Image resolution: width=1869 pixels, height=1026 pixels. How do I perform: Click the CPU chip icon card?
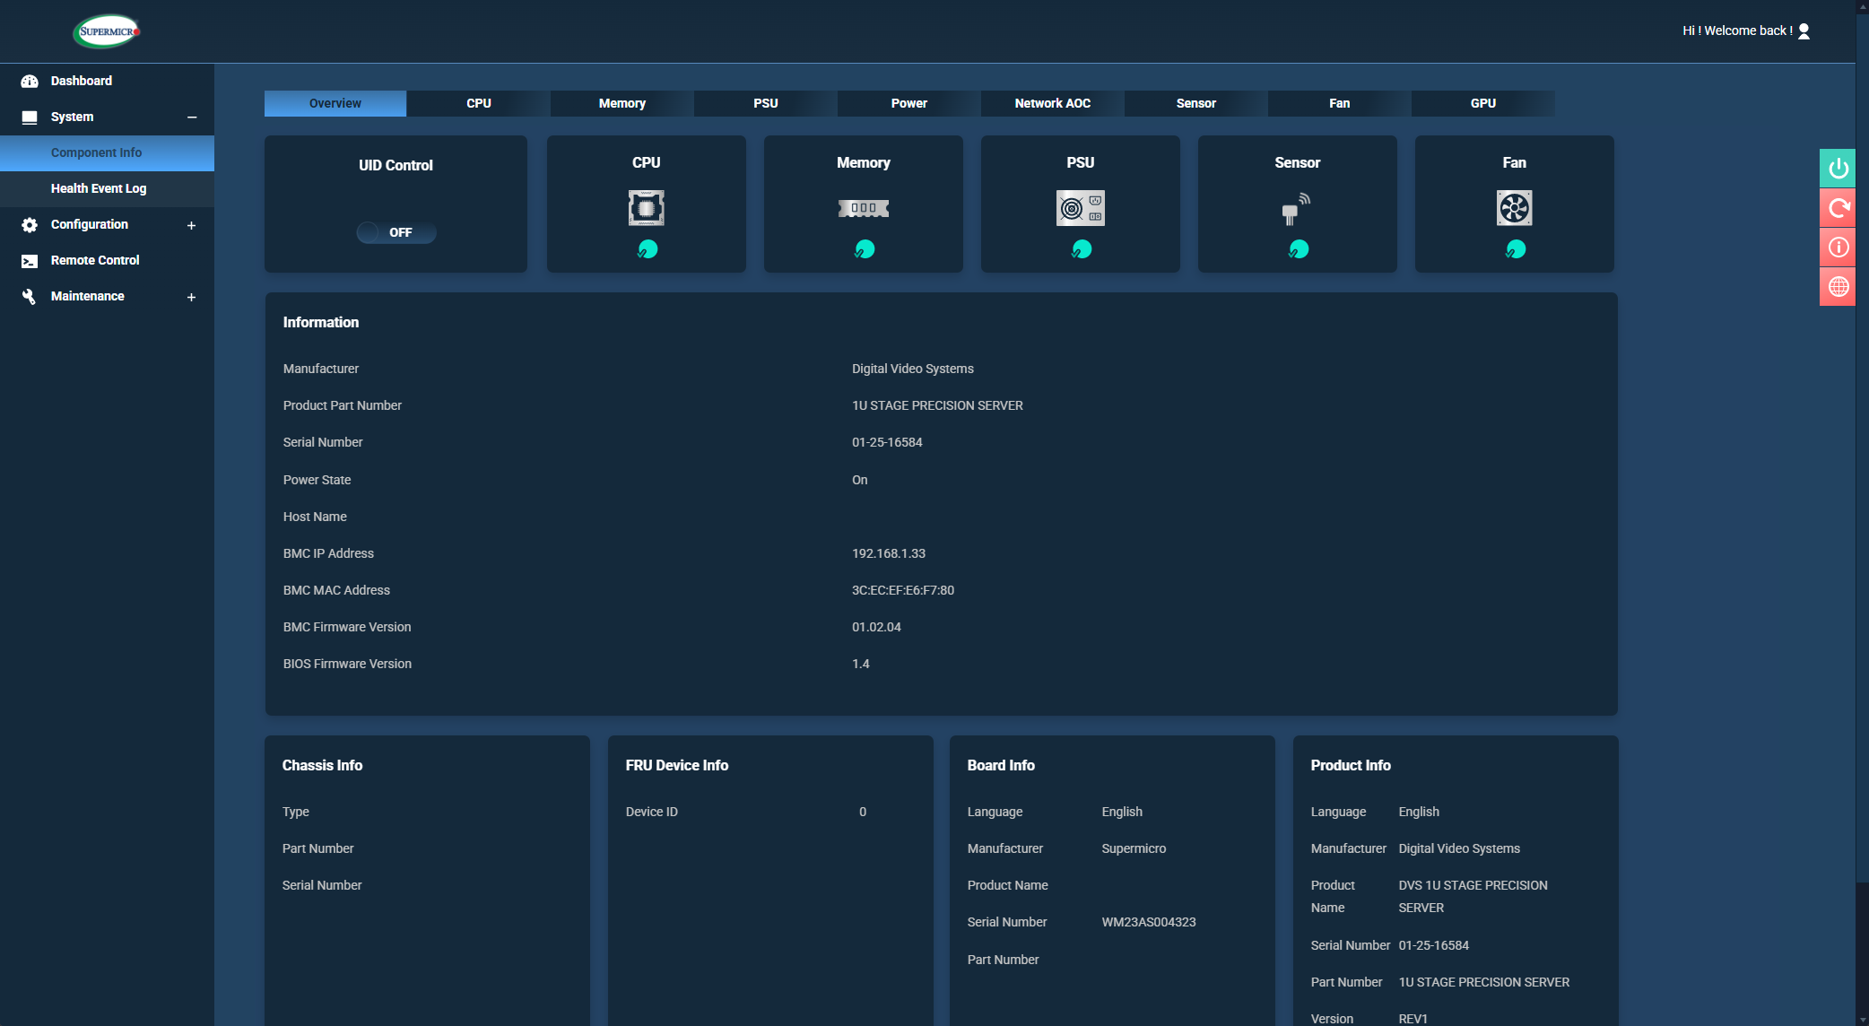coord(646,208)
